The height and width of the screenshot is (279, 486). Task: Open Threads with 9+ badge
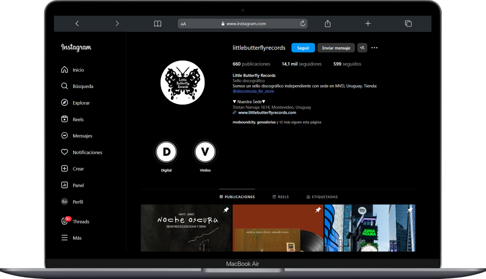[75, 221]
